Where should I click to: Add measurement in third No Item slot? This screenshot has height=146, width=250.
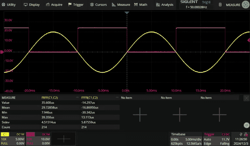[x=219, y=114]
